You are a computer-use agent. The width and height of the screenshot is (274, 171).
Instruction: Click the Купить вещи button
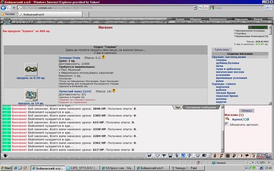point(222,50)
